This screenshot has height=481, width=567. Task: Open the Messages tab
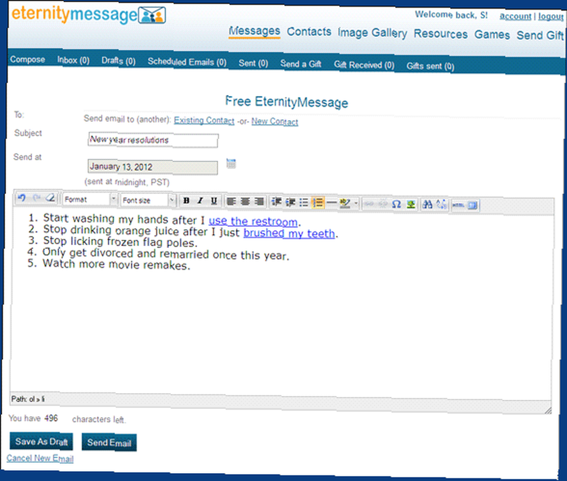coord(254,31)
